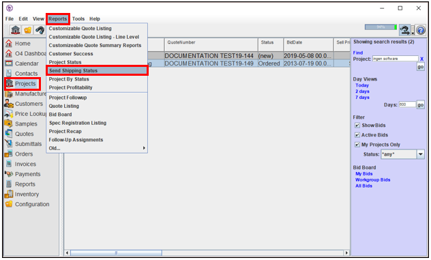This screenshot has height=260, width=431.
Task: Choose Project Recap menu item
Action: [x=97, y=132]
